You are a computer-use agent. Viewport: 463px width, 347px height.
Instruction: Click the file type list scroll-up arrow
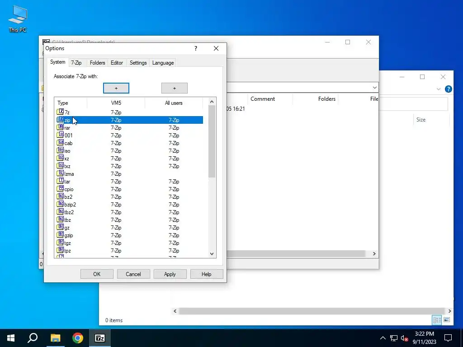[212, 102]
